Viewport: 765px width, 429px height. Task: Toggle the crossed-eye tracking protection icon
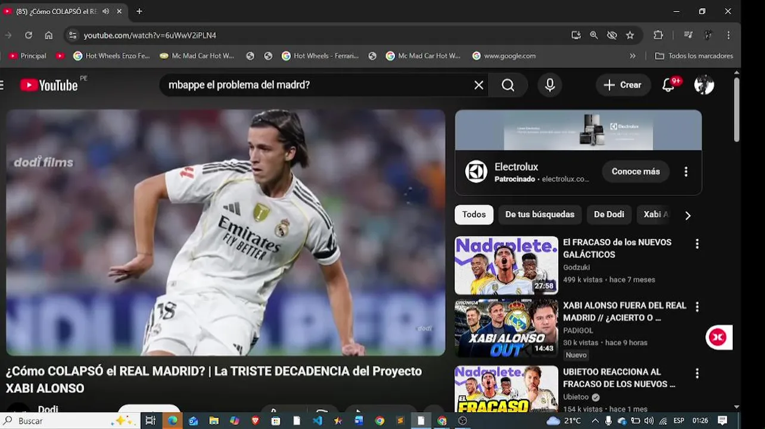[x=612, y=35]
